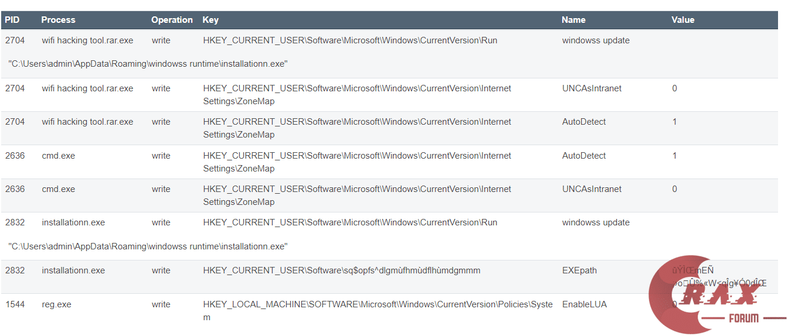Click AutoDetect in the first cmd.exe row
This screenshot has height=336, width=788.
coord(583,156)
